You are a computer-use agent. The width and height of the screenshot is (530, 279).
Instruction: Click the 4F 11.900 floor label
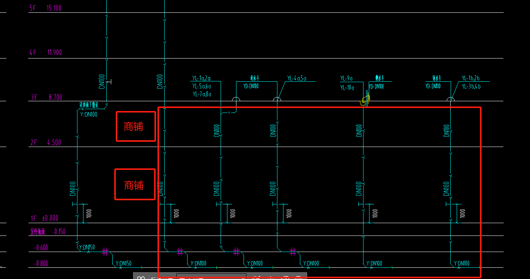[45, 52]
